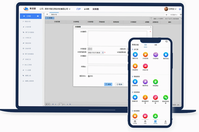This screenshot has height=132, width=199.
Task: Go to last page in pagination
Action: coord(70,104)
